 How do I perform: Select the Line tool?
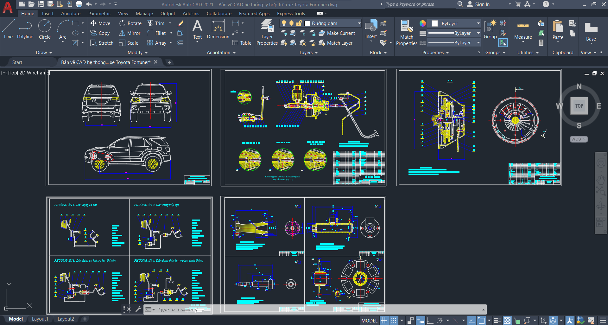click(x=8, y=29)
